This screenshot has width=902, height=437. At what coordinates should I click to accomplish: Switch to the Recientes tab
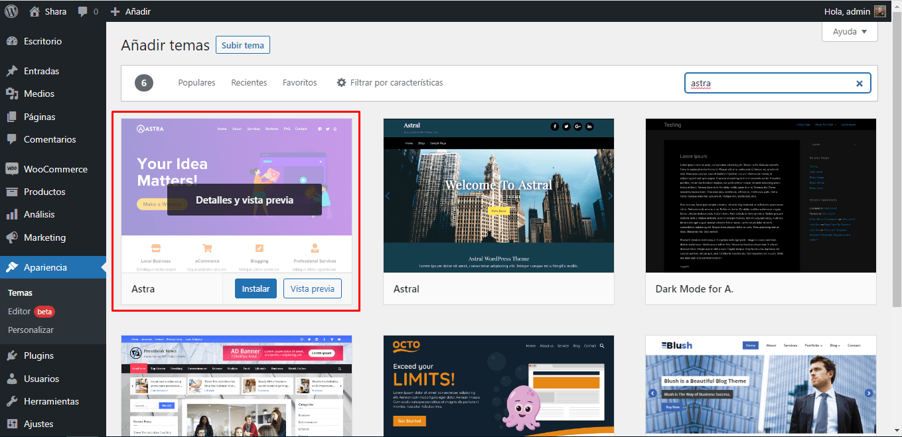point(249,83)
